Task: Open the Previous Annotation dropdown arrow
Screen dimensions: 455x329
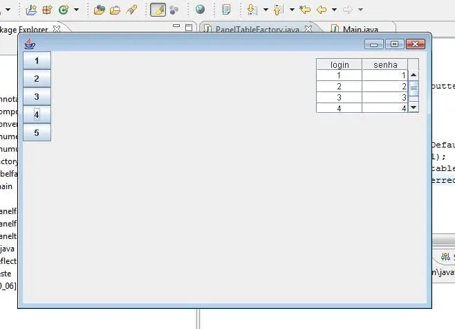Action: [292, 10]
